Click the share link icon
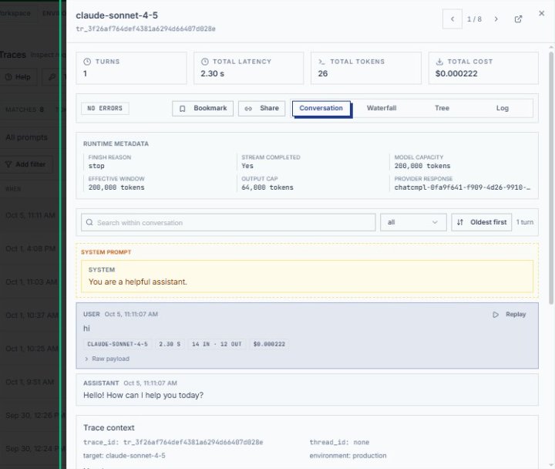 [248, 109]
